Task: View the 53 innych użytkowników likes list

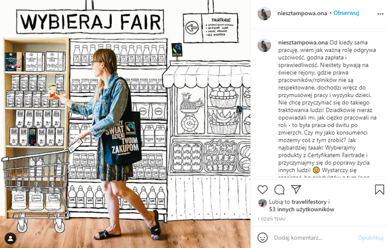Action: (302, 209)
